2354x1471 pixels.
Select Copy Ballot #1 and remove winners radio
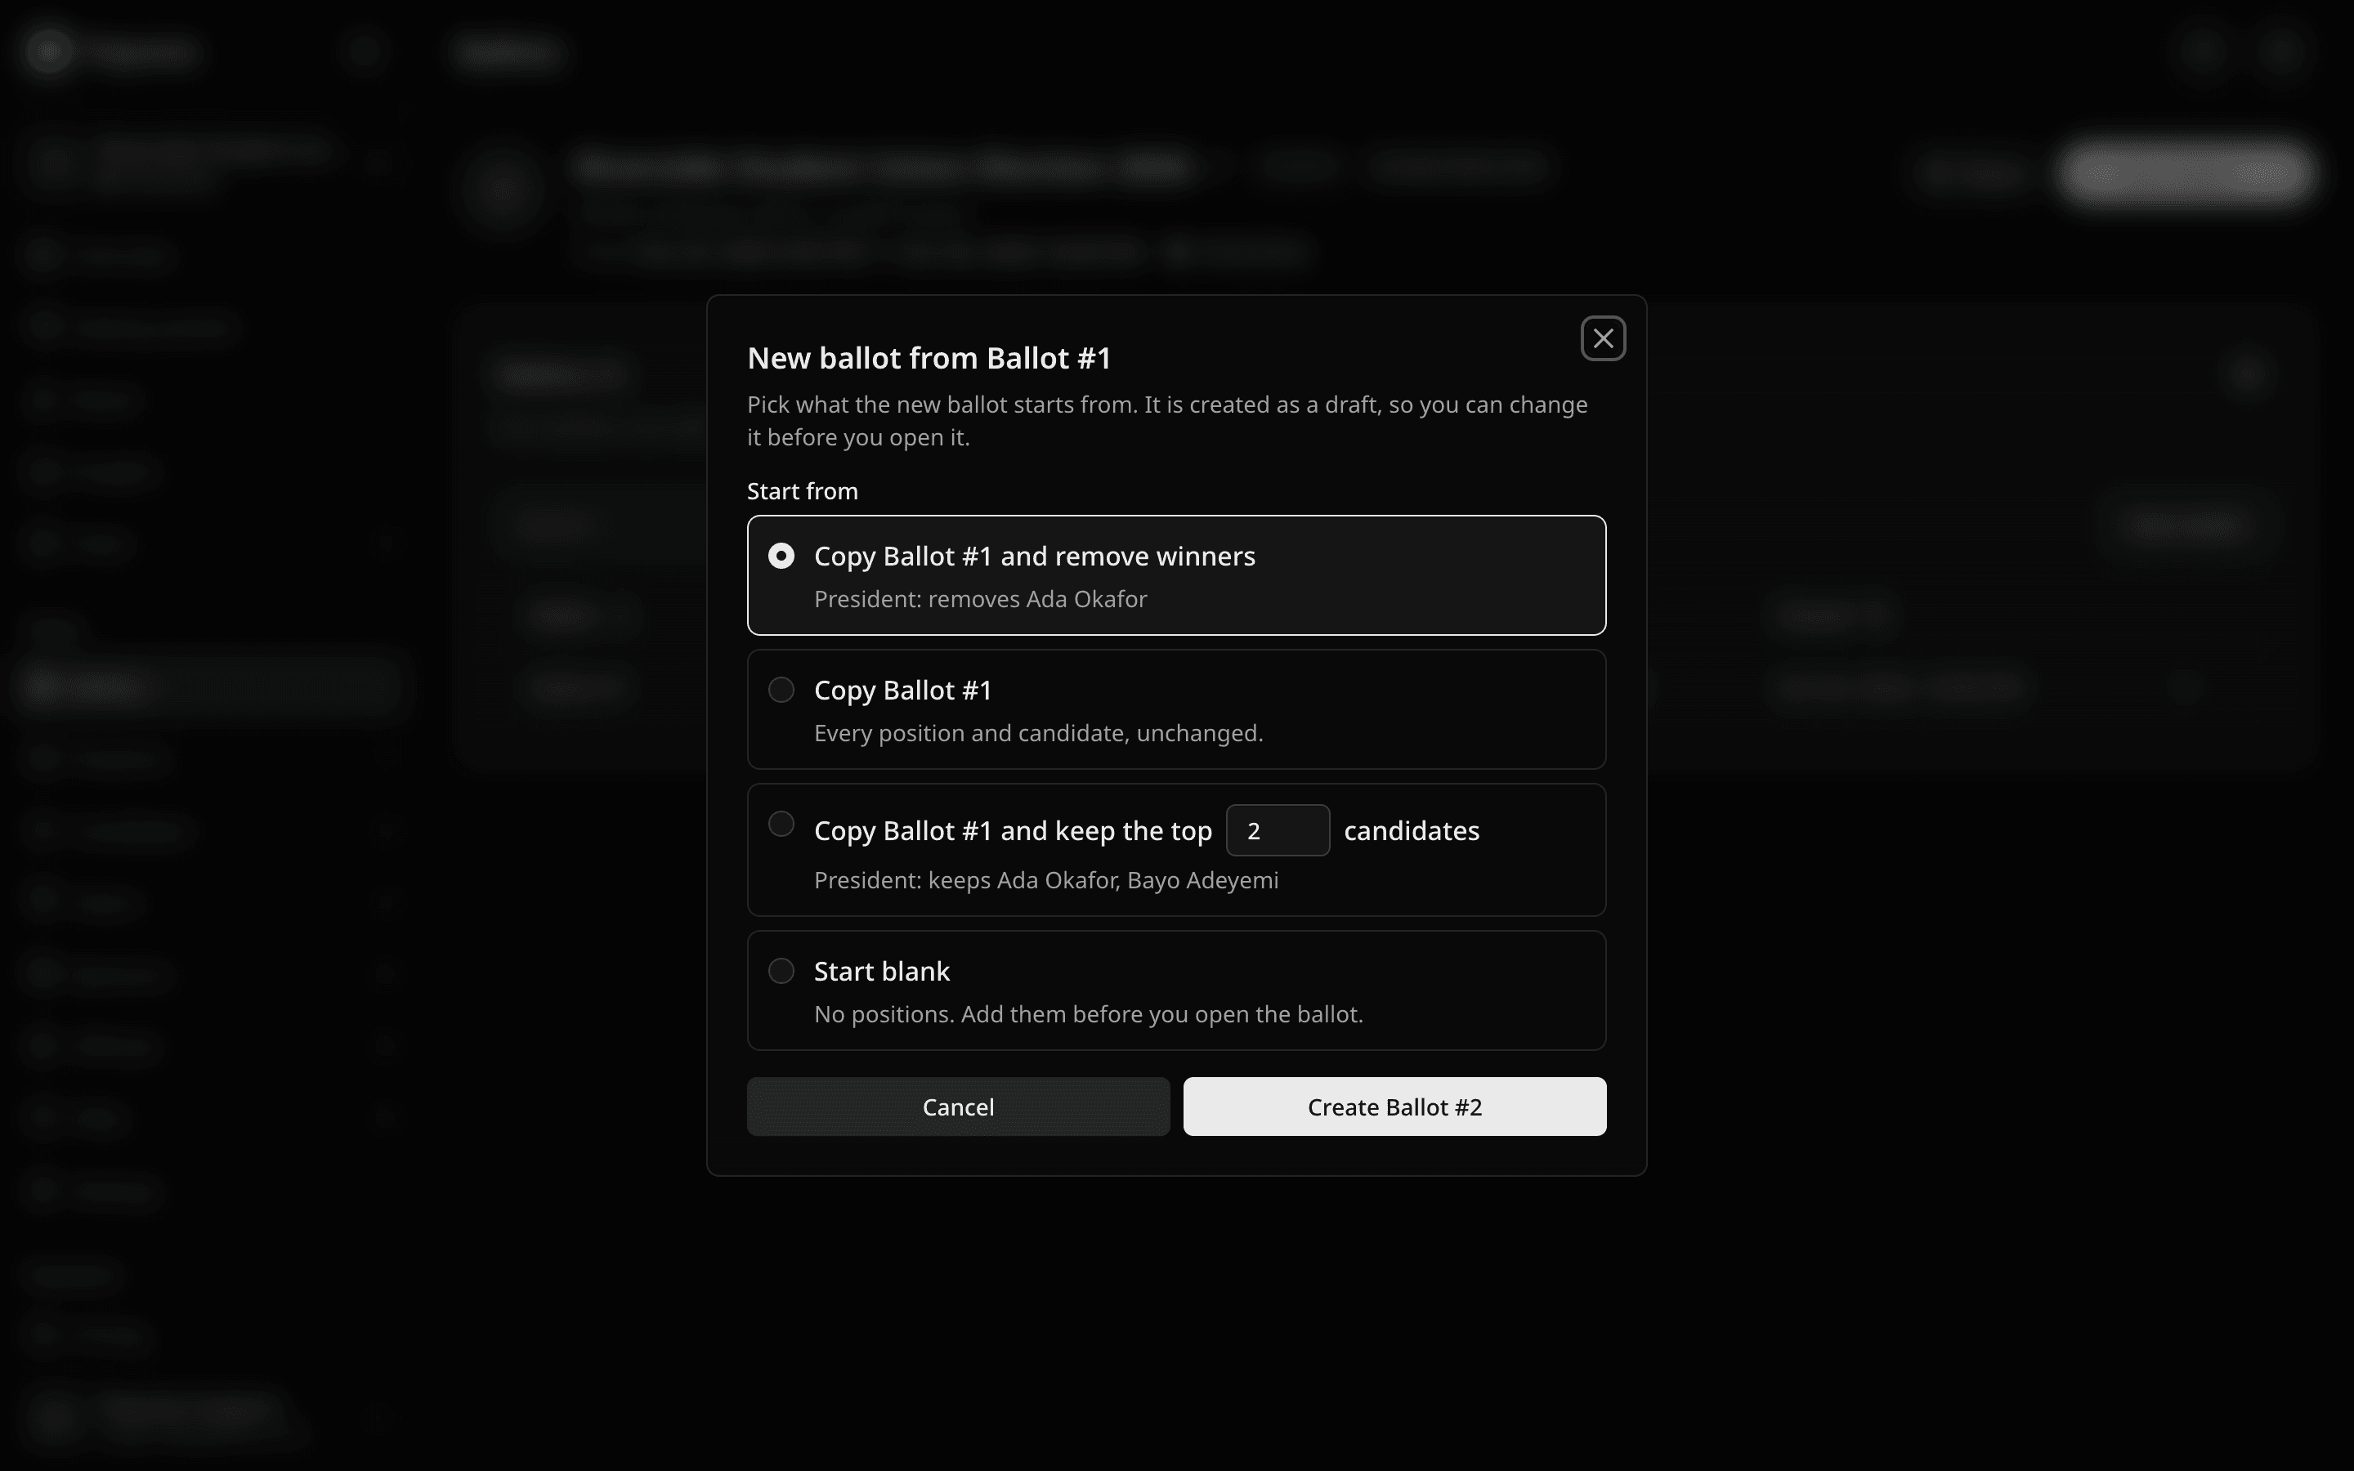(x=781, y=556)
